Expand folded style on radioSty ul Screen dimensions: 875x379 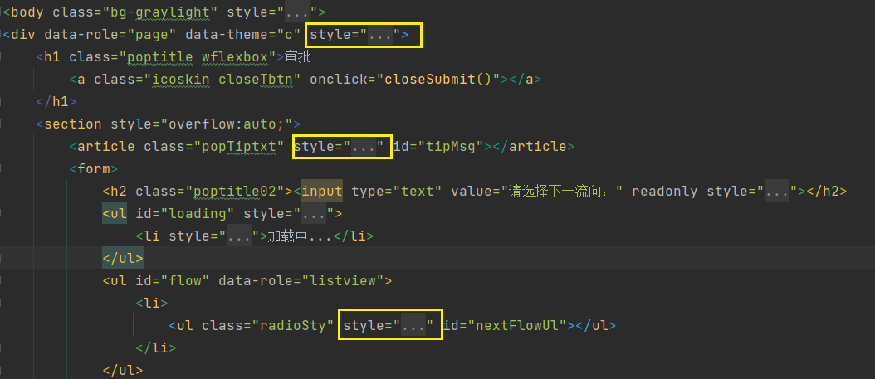413,325
